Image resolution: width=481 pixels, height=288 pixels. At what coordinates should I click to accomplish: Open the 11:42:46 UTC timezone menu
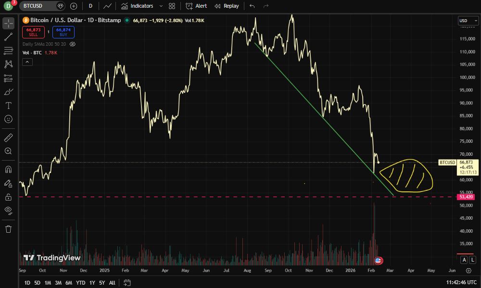(x=461, y=282)
